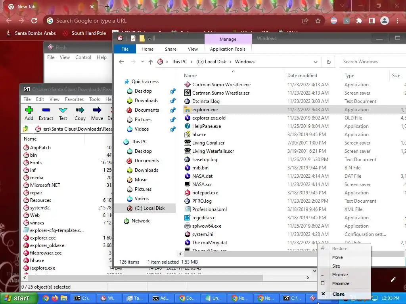The height and width of the screenshot is (304, 406).
Task: Open Chrome profile avatar
Action: point(385,21)
